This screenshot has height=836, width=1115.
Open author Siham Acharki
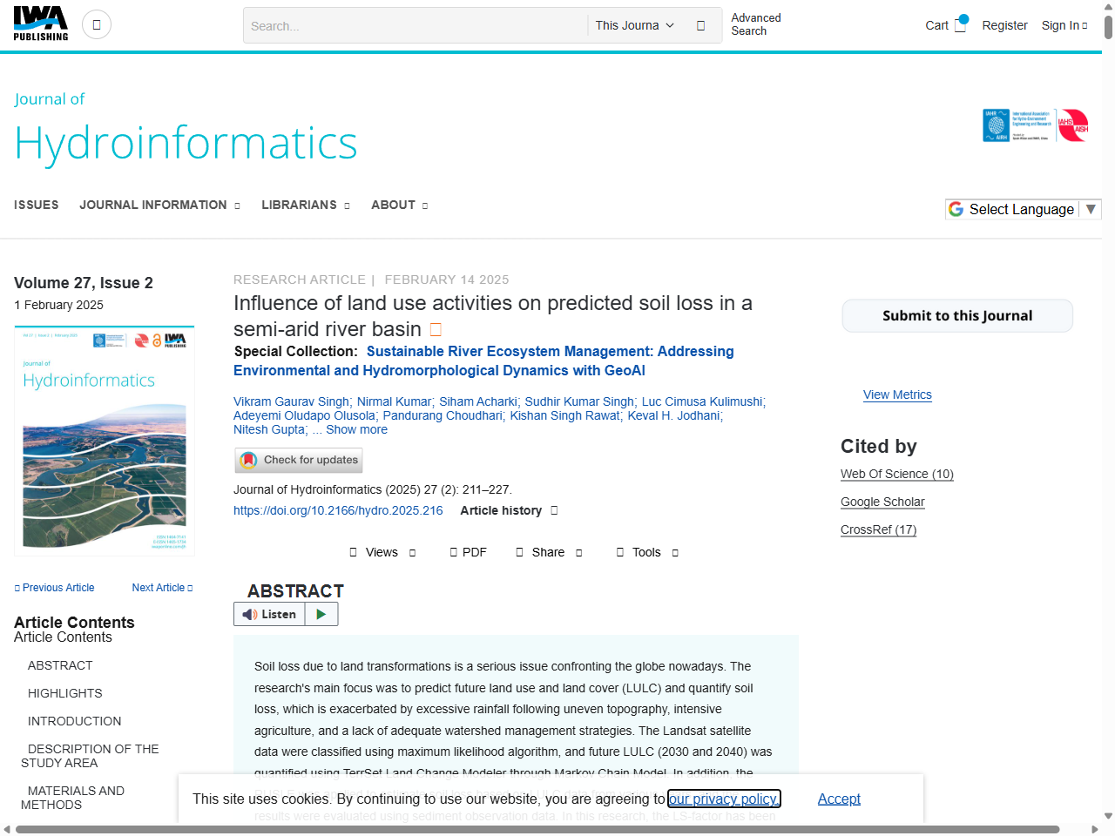click(478, 401)
